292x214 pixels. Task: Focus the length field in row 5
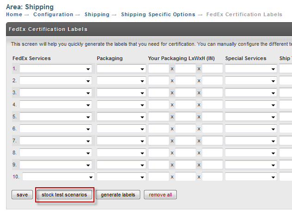coord(159,116)
